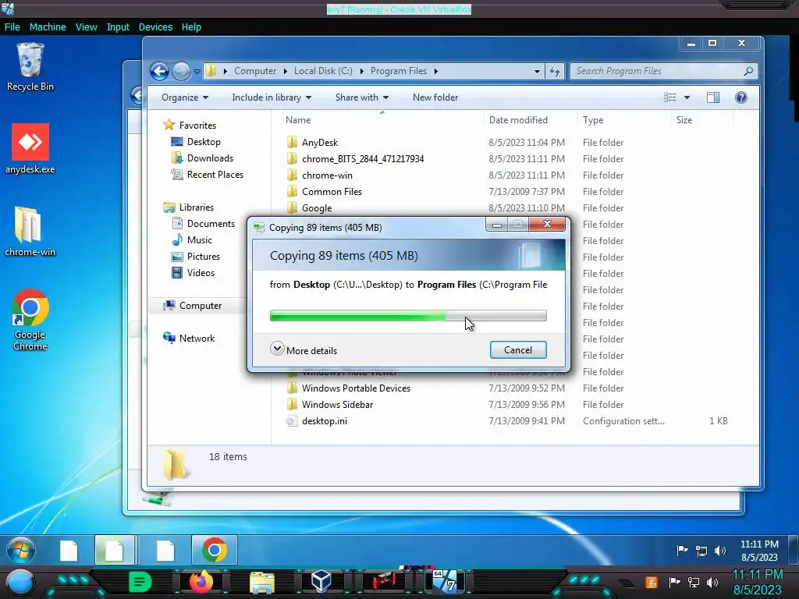Click the green notes app host icon
Viewport: 799px width, 599px height.
[140, 582]
